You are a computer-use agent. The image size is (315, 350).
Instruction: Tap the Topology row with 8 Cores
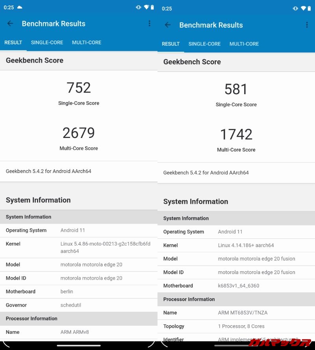tap(236, 326)
